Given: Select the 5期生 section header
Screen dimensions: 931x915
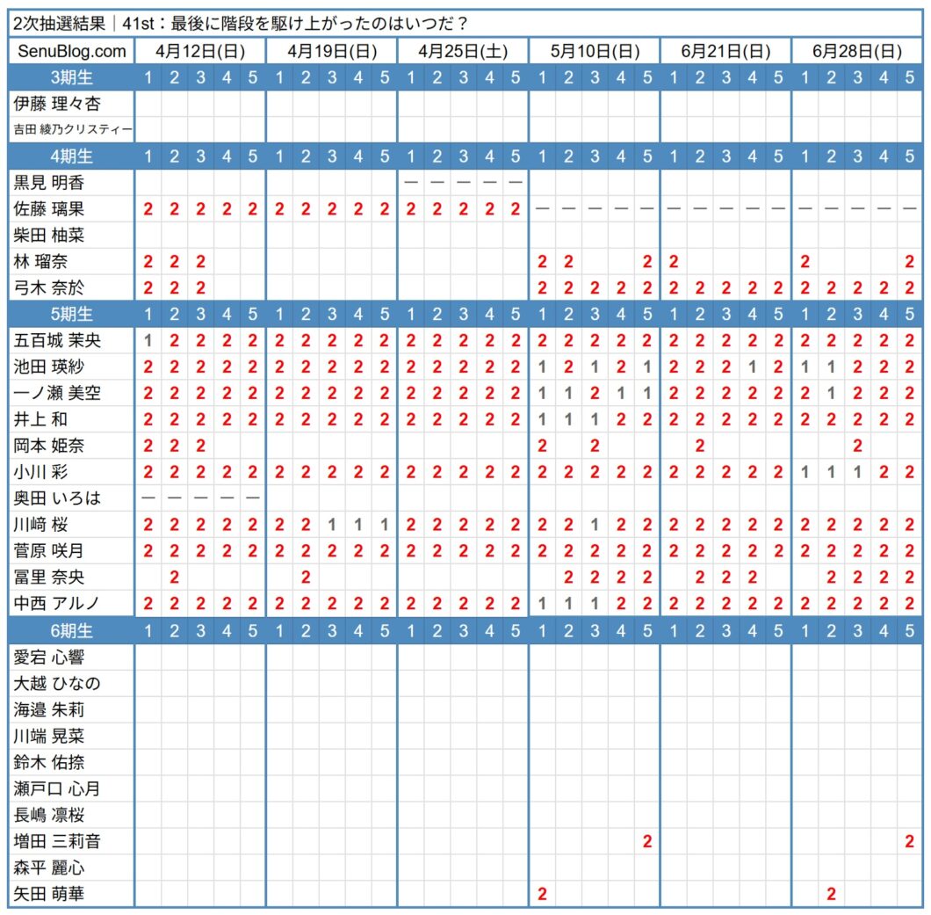Looking at the screenshot, I should tap(69, 314).
